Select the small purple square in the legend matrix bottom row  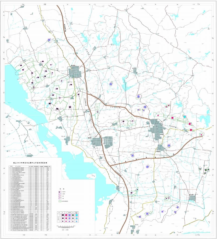point(69,221)
